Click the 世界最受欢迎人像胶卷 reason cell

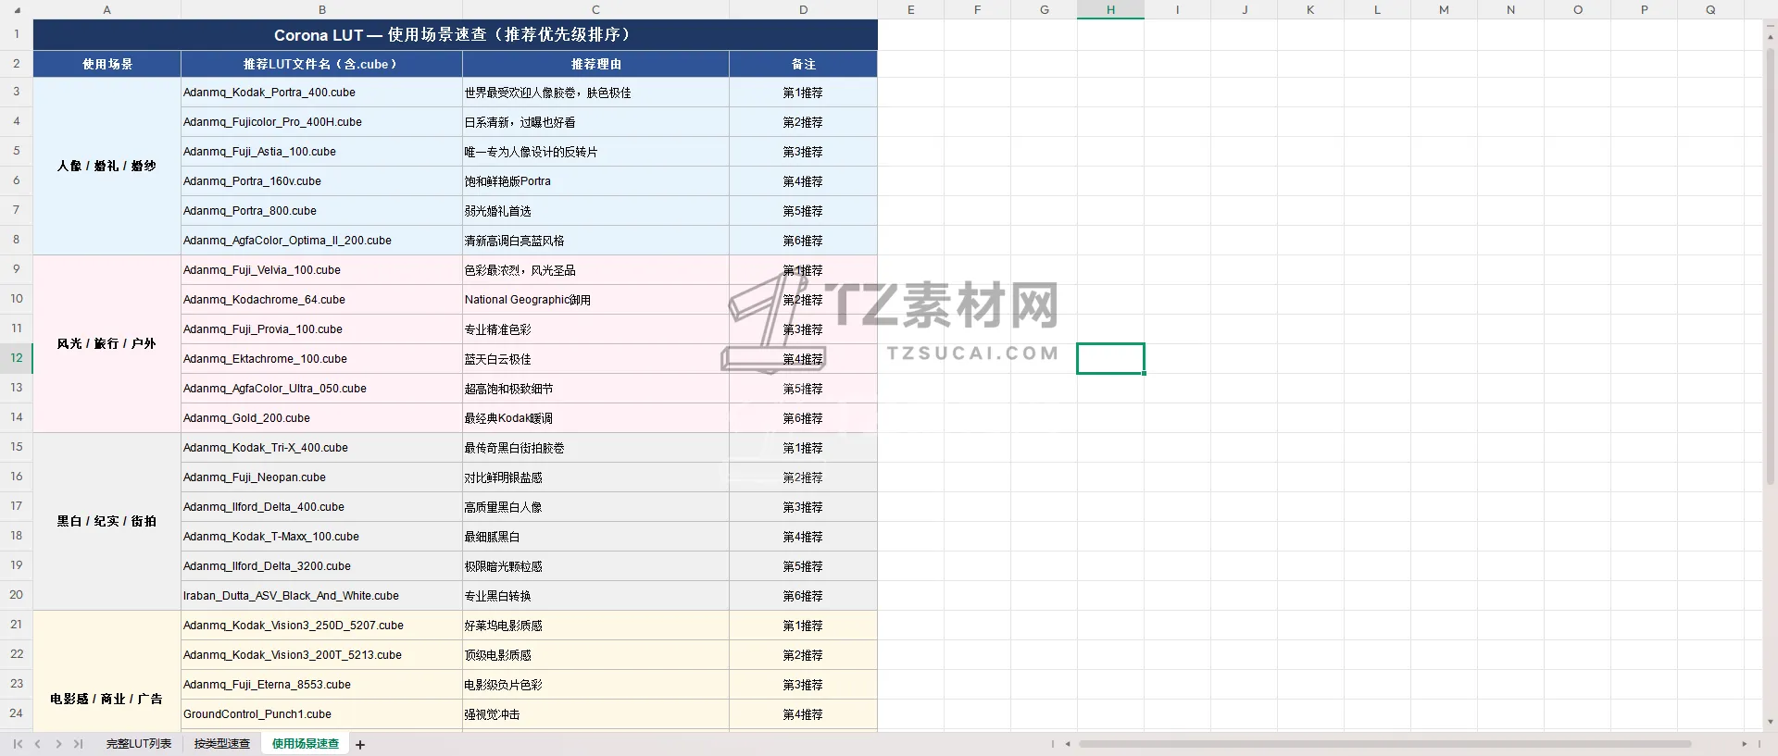(x=595, y=93)
